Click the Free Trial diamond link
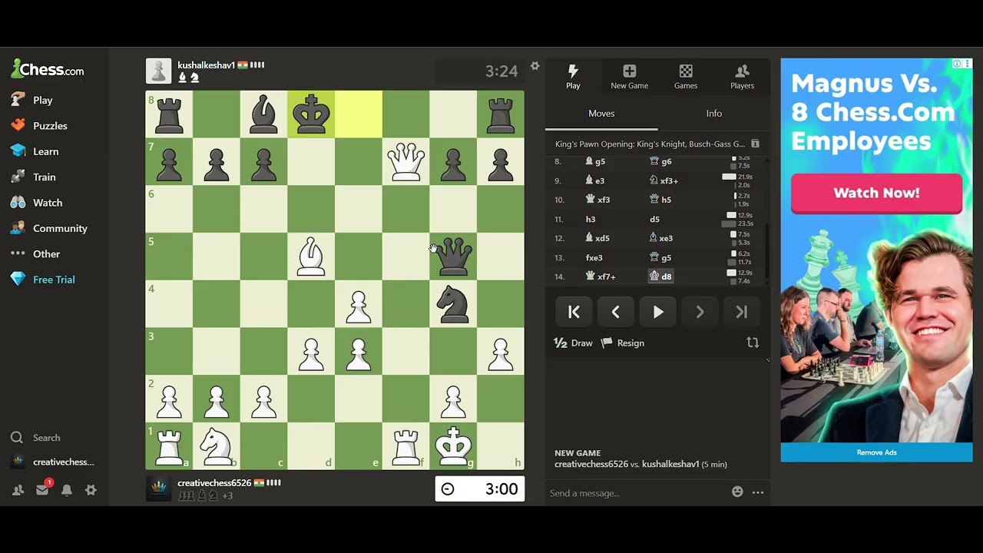 43,280
